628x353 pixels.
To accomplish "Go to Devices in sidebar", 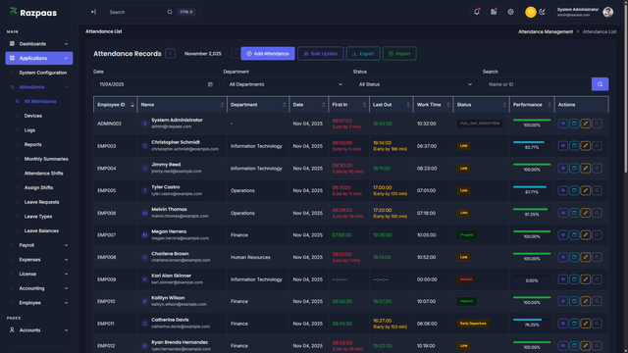I will pos(32,116).
